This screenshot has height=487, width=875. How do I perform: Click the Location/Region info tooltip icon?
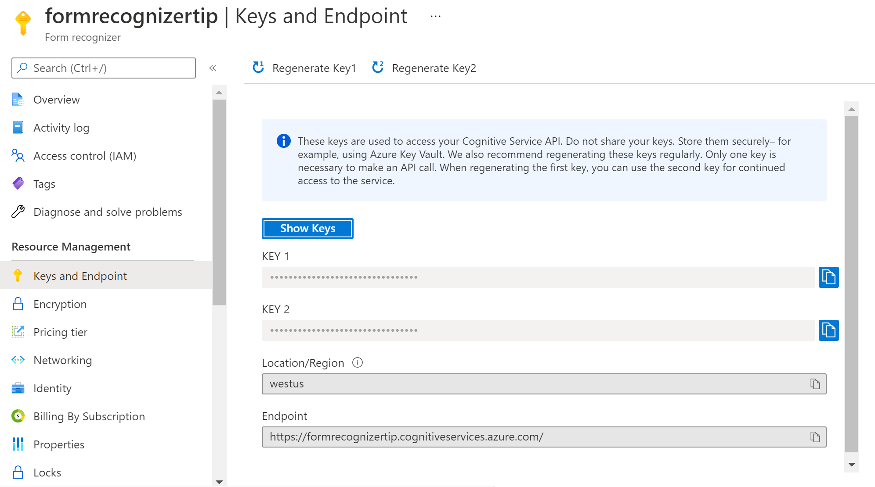(x=358, y=363)
